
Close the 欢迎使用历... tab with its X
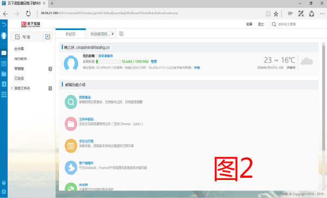click(113, 34)
